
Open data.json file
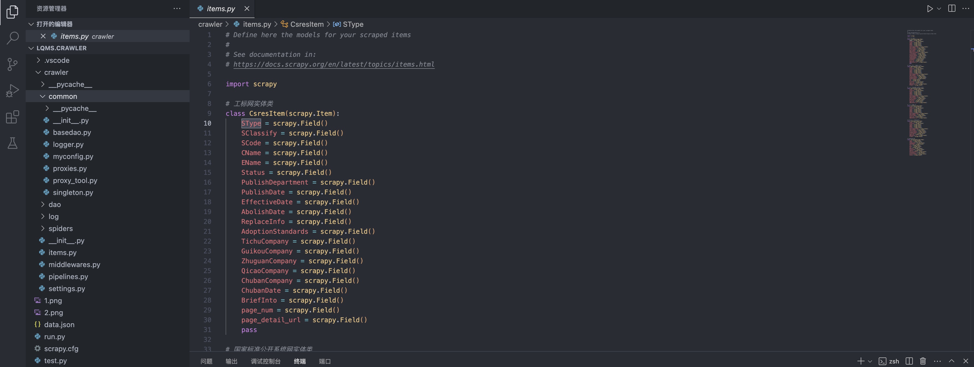pyautogui.click(x=108, y=325)
